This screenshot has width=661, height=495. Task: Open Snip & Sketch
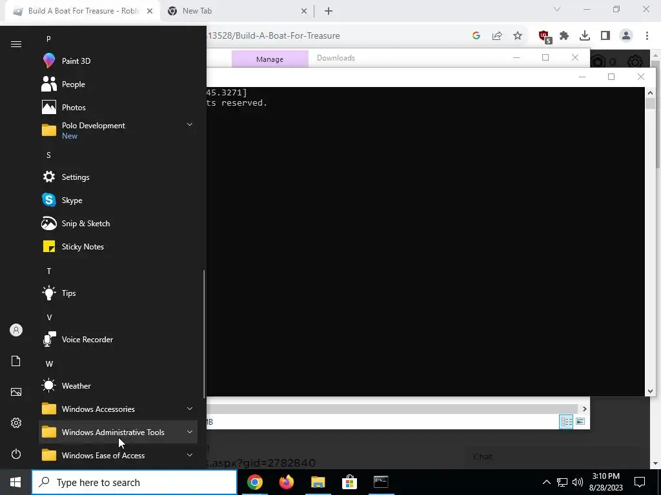click(x=118, y=224)
